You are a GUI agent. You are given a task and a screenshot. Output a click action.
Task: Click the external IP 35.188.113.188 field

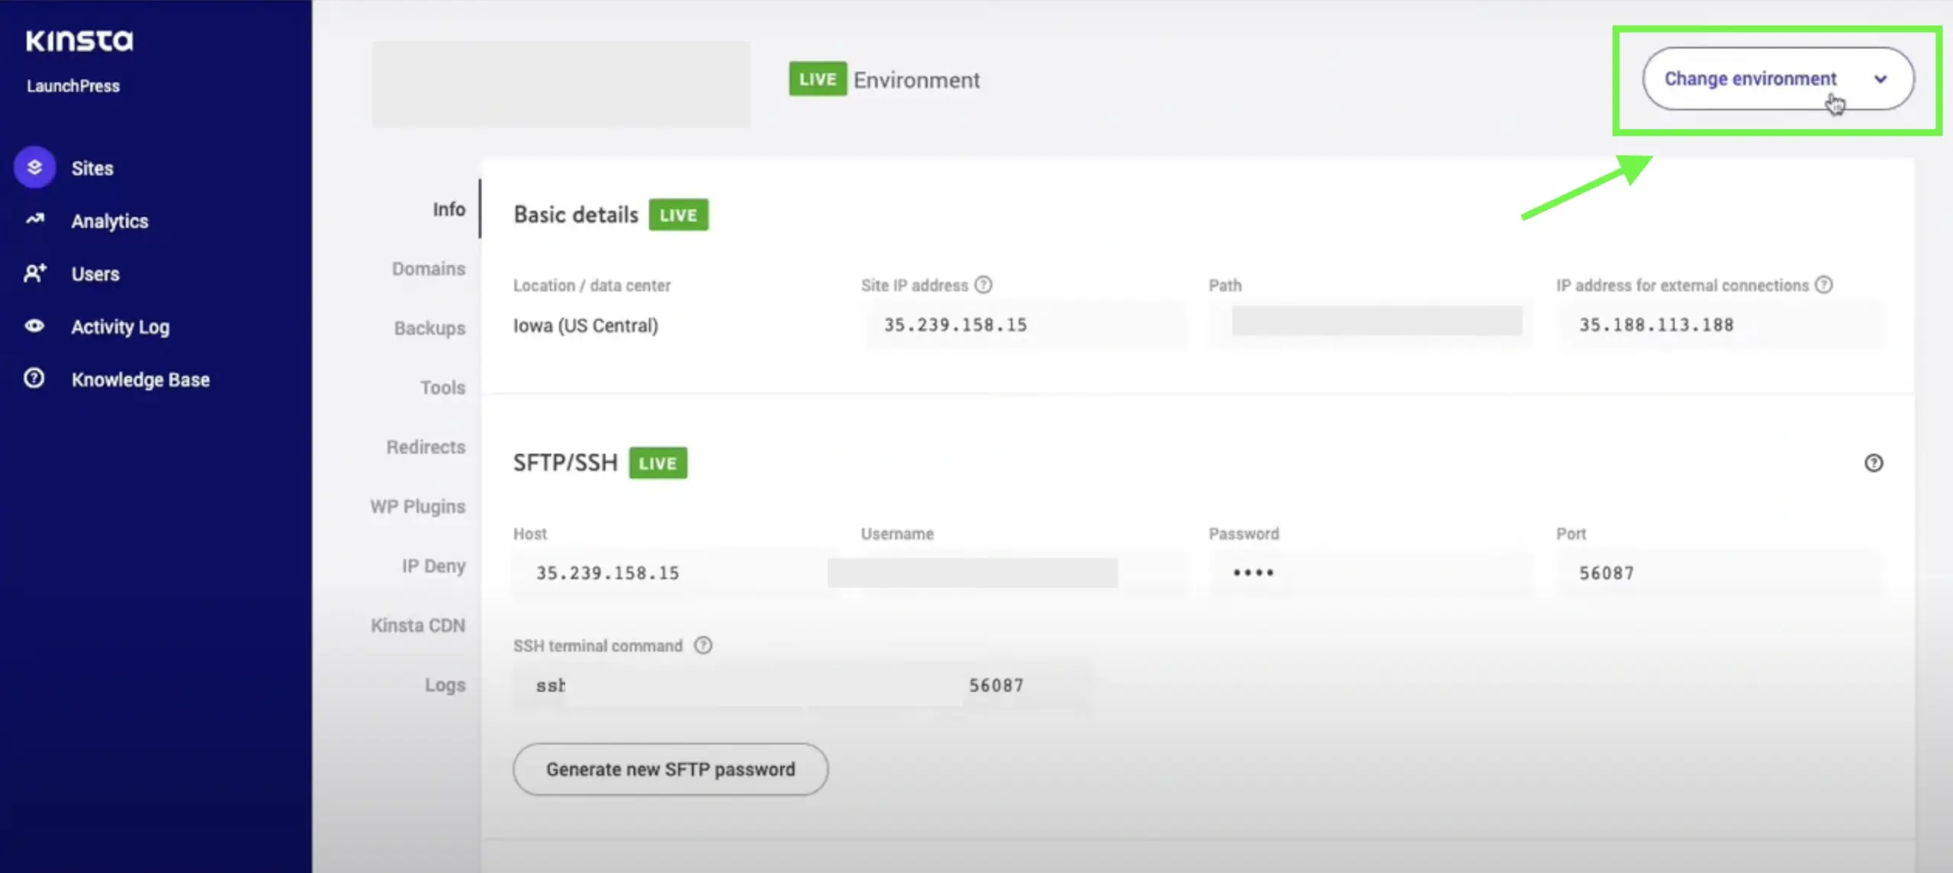pyautogui.click(x=1720, y=325)
